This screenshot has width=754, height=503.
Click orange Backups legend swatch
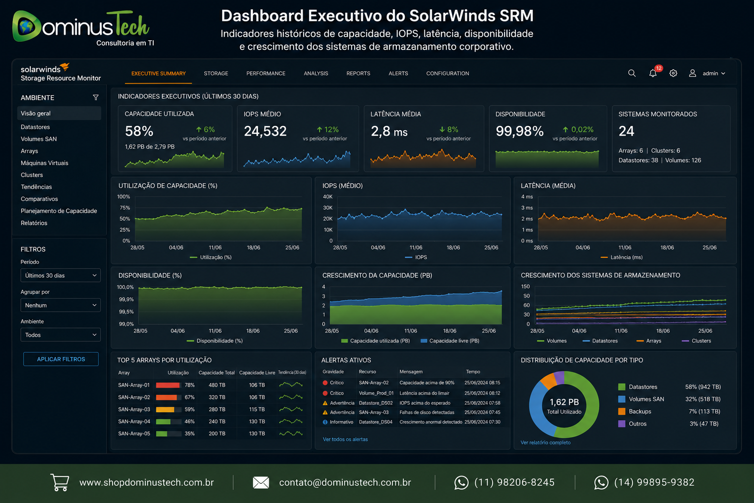coord(622,412)
